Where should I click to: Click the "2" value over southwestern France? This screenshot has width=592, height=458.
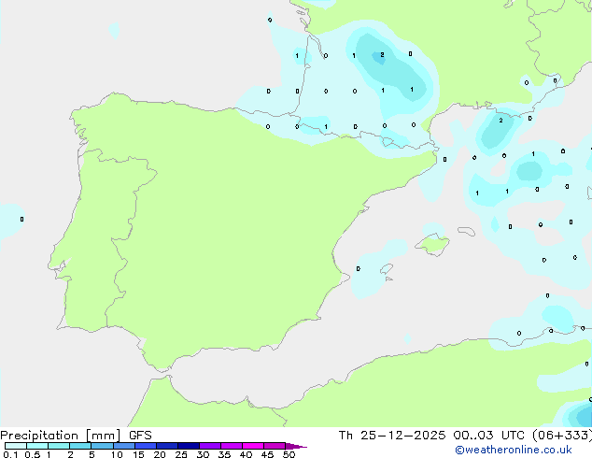pyautogui.click(x=382, y=55)
